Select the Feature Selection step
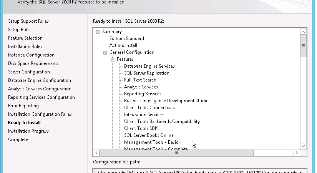 tap(25, 38)
